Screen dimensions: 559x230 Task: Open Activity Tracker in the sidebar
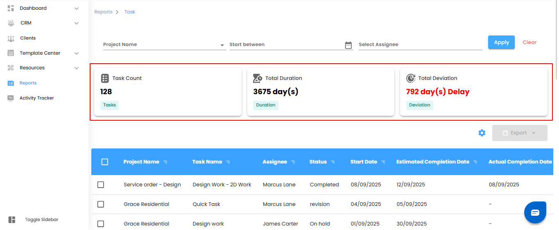[37, 98]
